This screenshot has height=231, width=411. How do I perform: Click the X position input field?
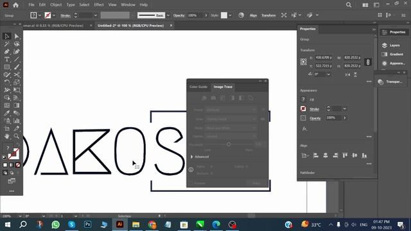(324, 57)
